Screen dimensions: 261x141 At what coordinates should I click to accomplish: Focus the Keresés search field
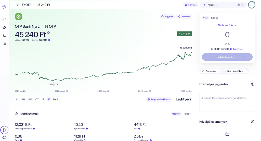[223, 5]
